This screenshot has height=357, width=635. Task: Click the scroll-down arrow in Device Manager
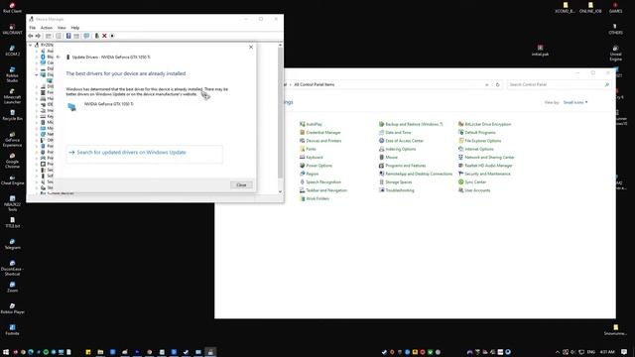coord(280,191)
